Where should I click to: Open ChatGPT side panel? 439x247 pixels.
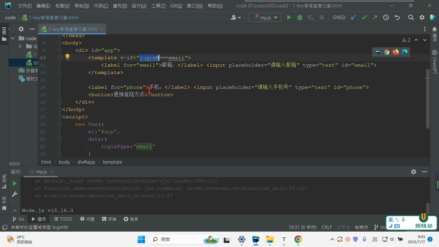[435, 62]
